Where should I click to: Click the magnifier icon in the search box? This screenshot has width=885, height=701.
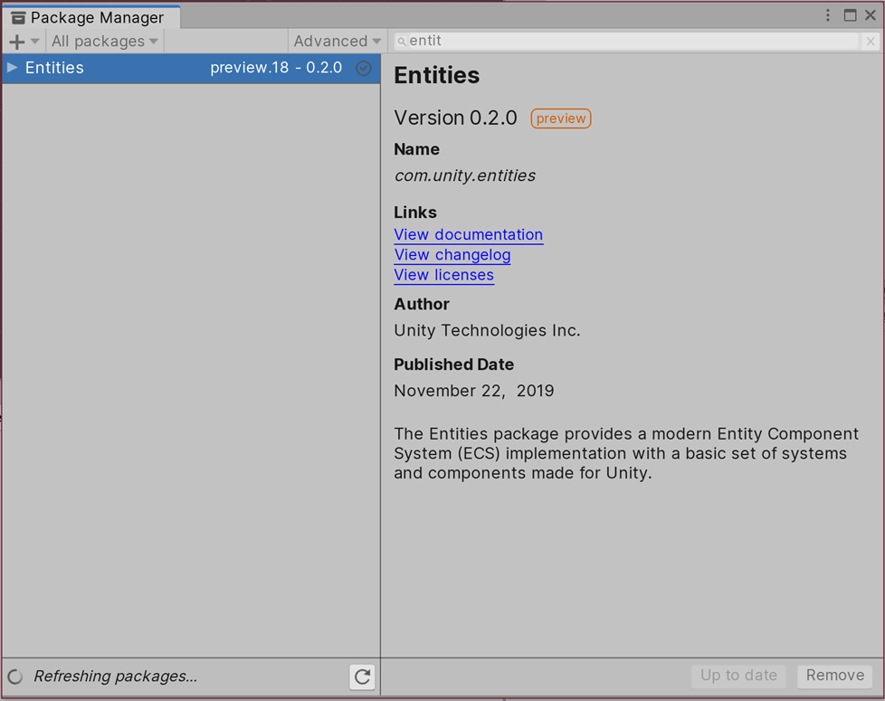coord(402,42)
